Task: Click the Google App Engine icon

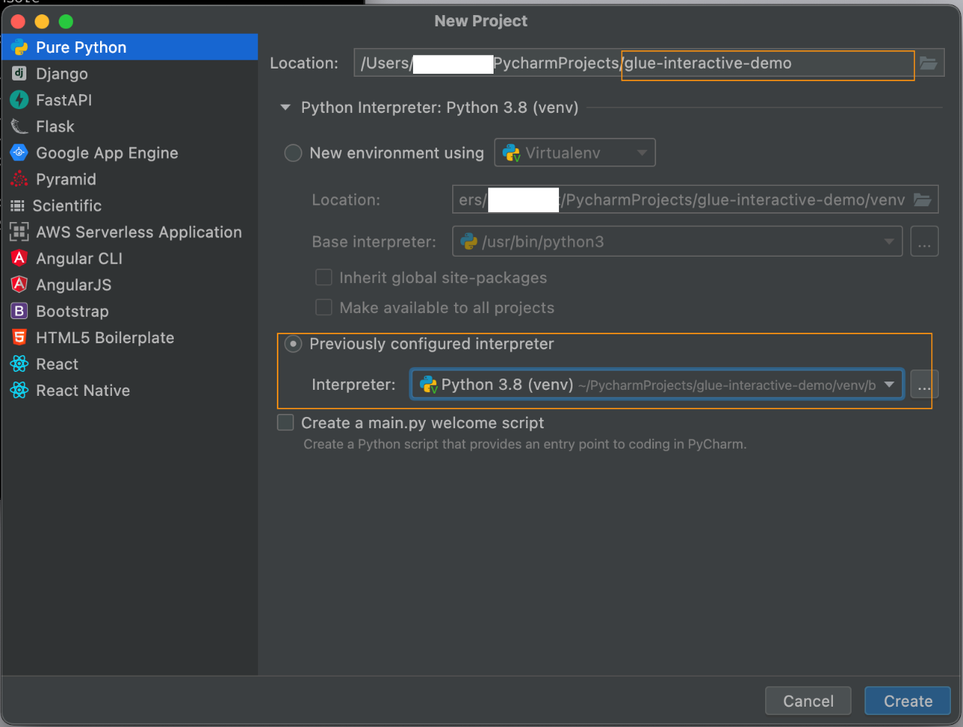Action: pos(20,153)
